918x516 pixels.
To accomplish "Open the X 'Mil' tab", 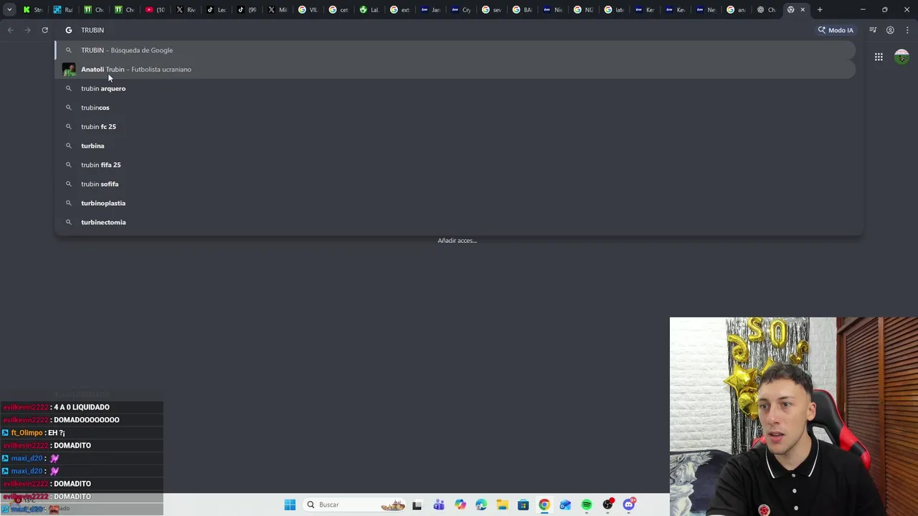I will pos(277,9).
